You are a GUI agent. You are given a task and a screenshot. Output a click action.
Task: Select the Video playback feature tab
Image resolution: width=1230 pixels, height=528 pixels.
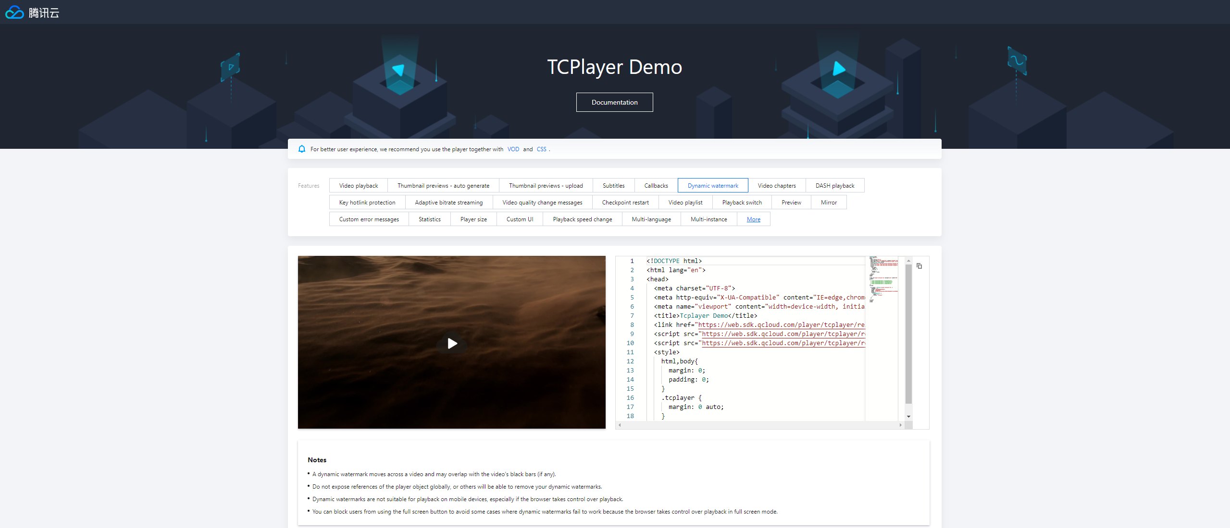point(358,186)
